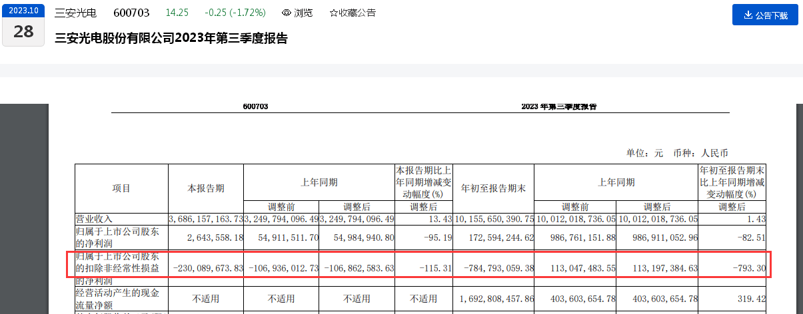Screen dimensions: 803x314
Task: Click the stock code 600703 in the top bar
Action: point(131,13)
